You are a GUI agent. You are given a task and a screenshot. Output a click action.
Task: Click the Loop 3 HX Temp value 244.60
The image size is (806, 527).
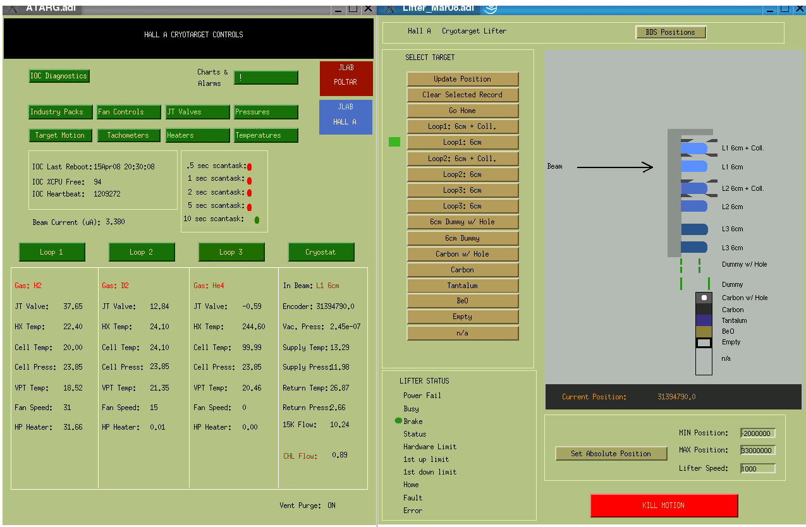click(x=253, y=327)
